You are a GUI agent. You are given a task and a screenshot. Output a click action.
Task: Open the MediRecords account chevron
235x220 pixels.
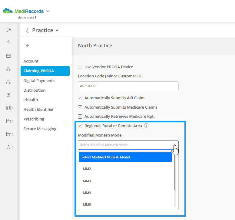48,11
